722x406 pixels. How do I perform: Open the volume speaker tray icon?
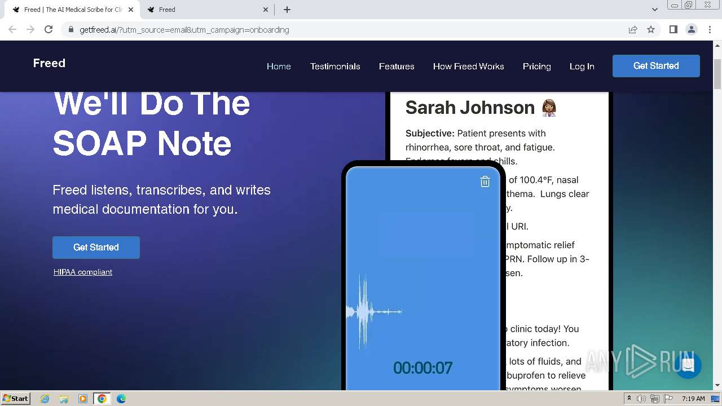pyautogui.click(x=641, y=399)
